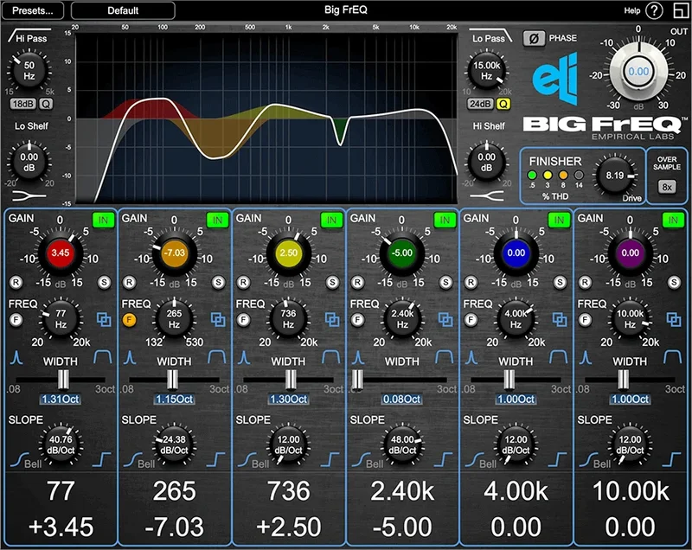Image resolution: width=692 pixels, height=550 pixels.
Task: Open the Default preset name selector
Action: pyautogui.click(x=123, y=10)
